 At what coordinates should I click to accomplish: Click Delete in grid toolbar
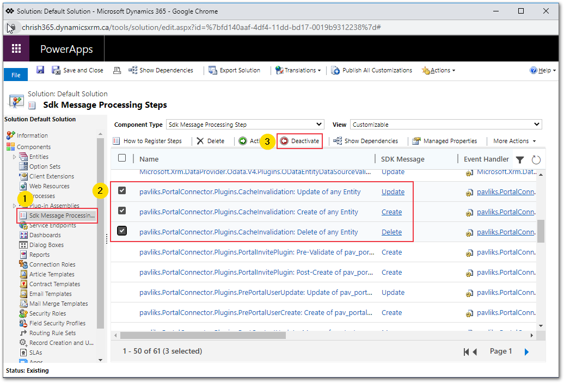211,141
